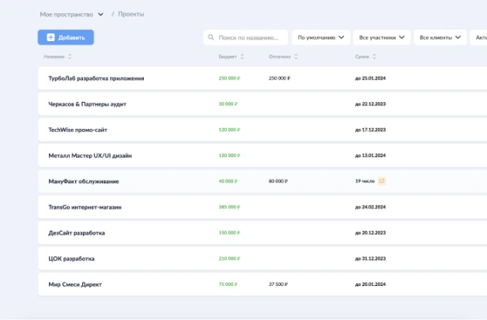Image resolution: width=487 pixels, height=320 pixels.
Task: Expand the Все клиенты filter
Action: (440, 37)
